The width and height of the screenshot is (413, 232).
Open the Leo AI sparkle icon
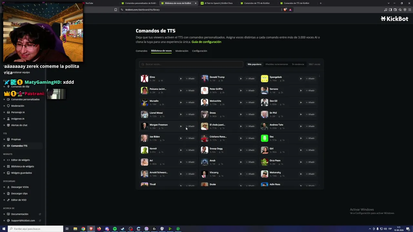tap(400, 10)
